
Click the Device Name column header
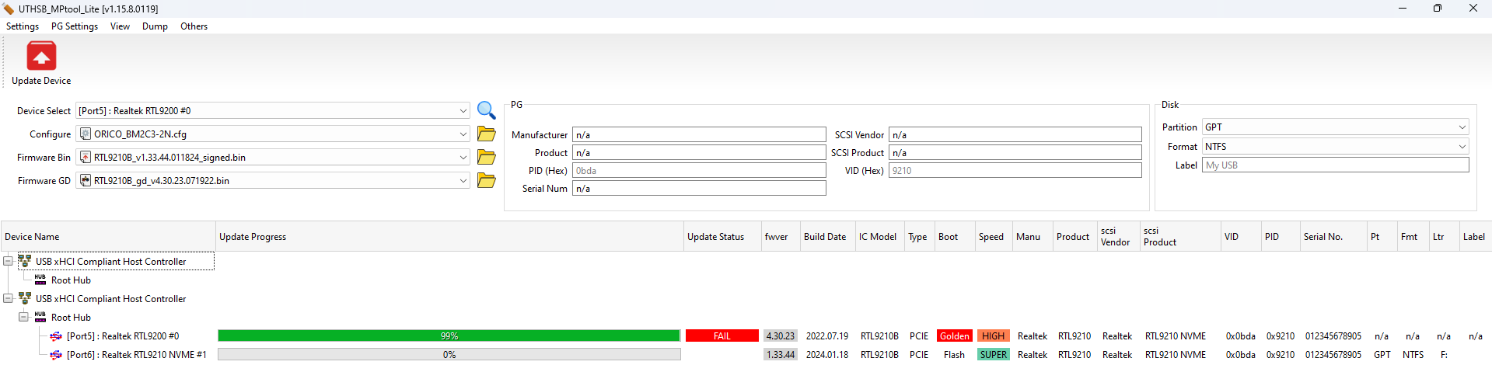point(108,237)
